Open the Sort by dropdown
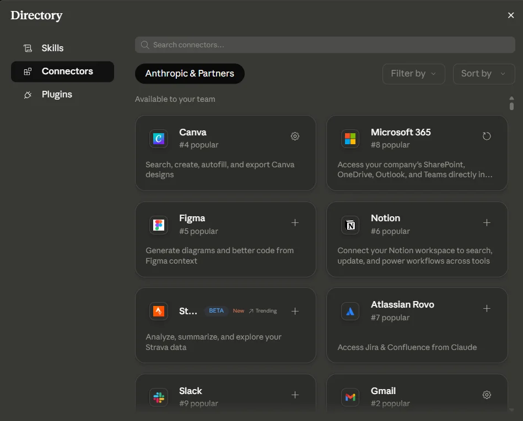This screenshot has height=421, width=523. [484, 74]
